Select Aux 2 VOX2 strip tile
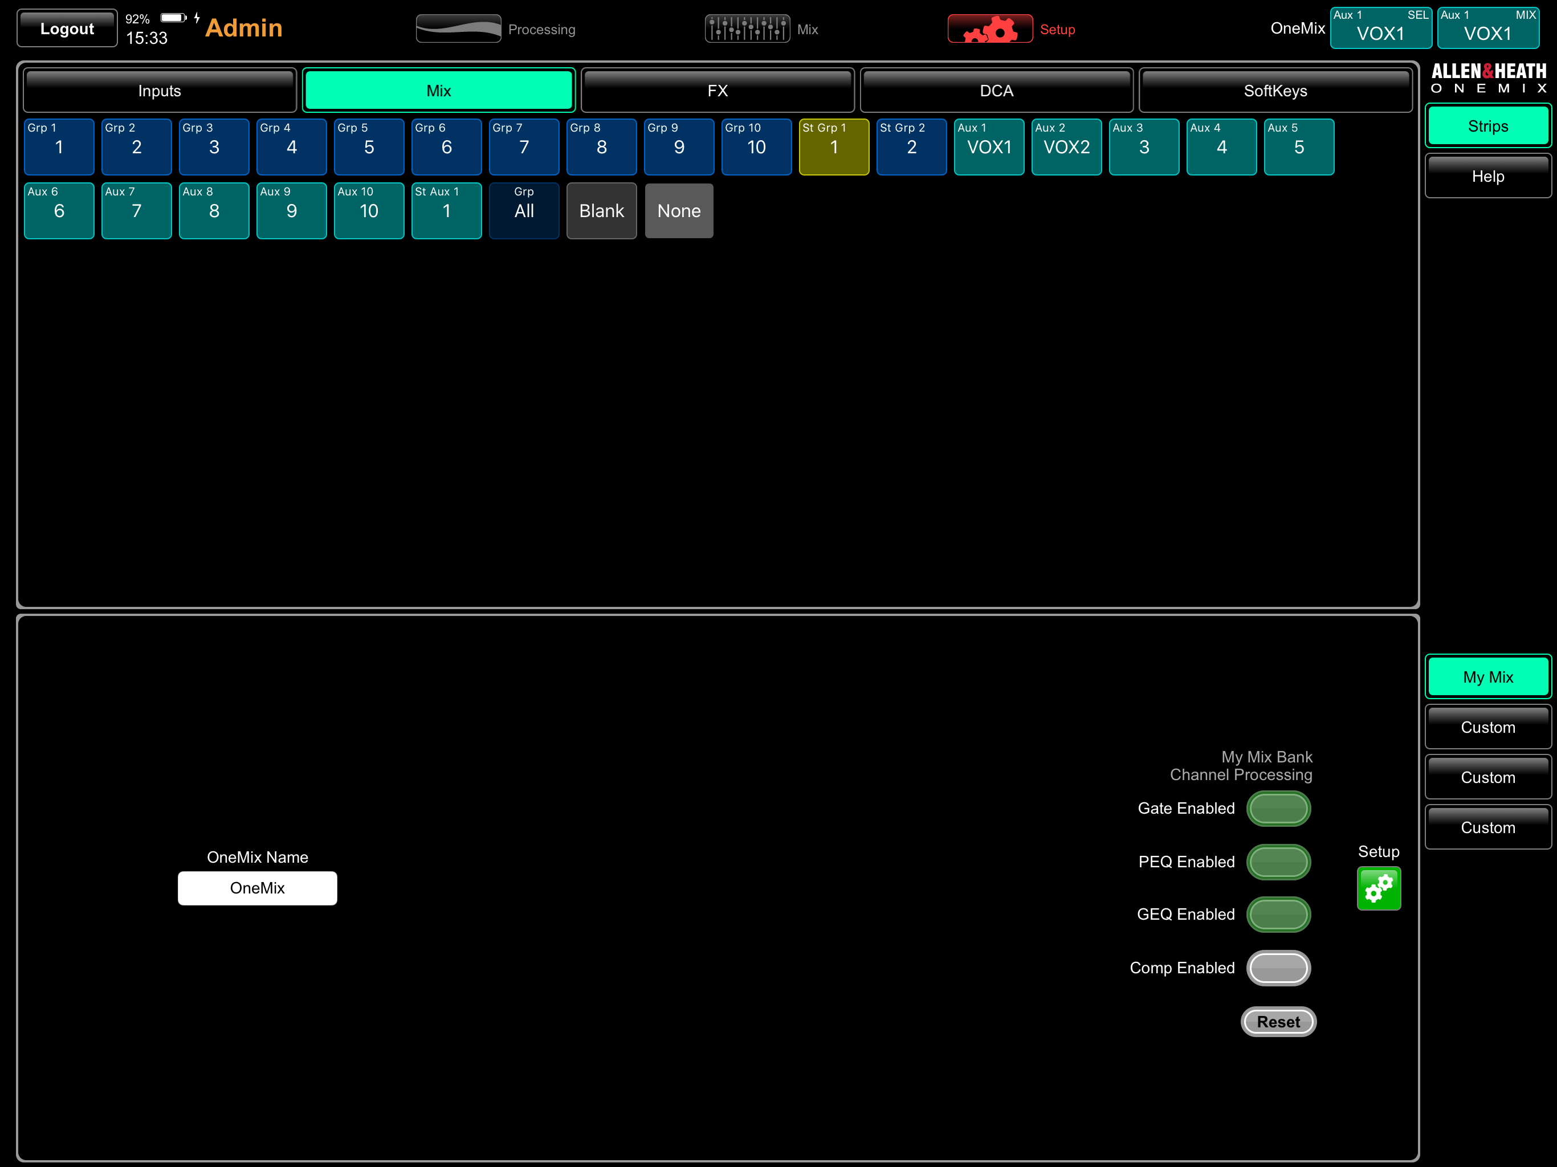 pos(1066,146)
